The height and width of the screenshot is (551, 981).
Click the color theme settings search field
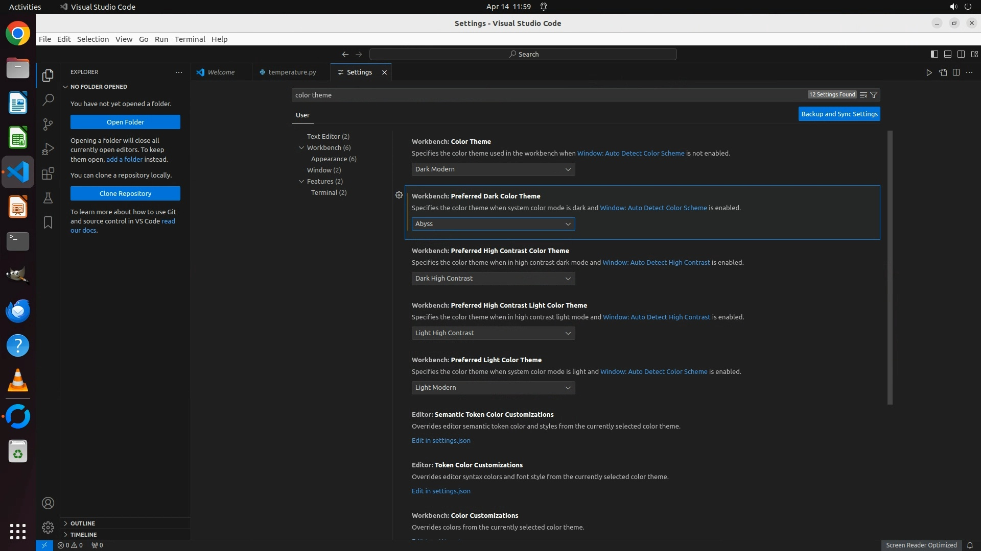coord(511,95)
